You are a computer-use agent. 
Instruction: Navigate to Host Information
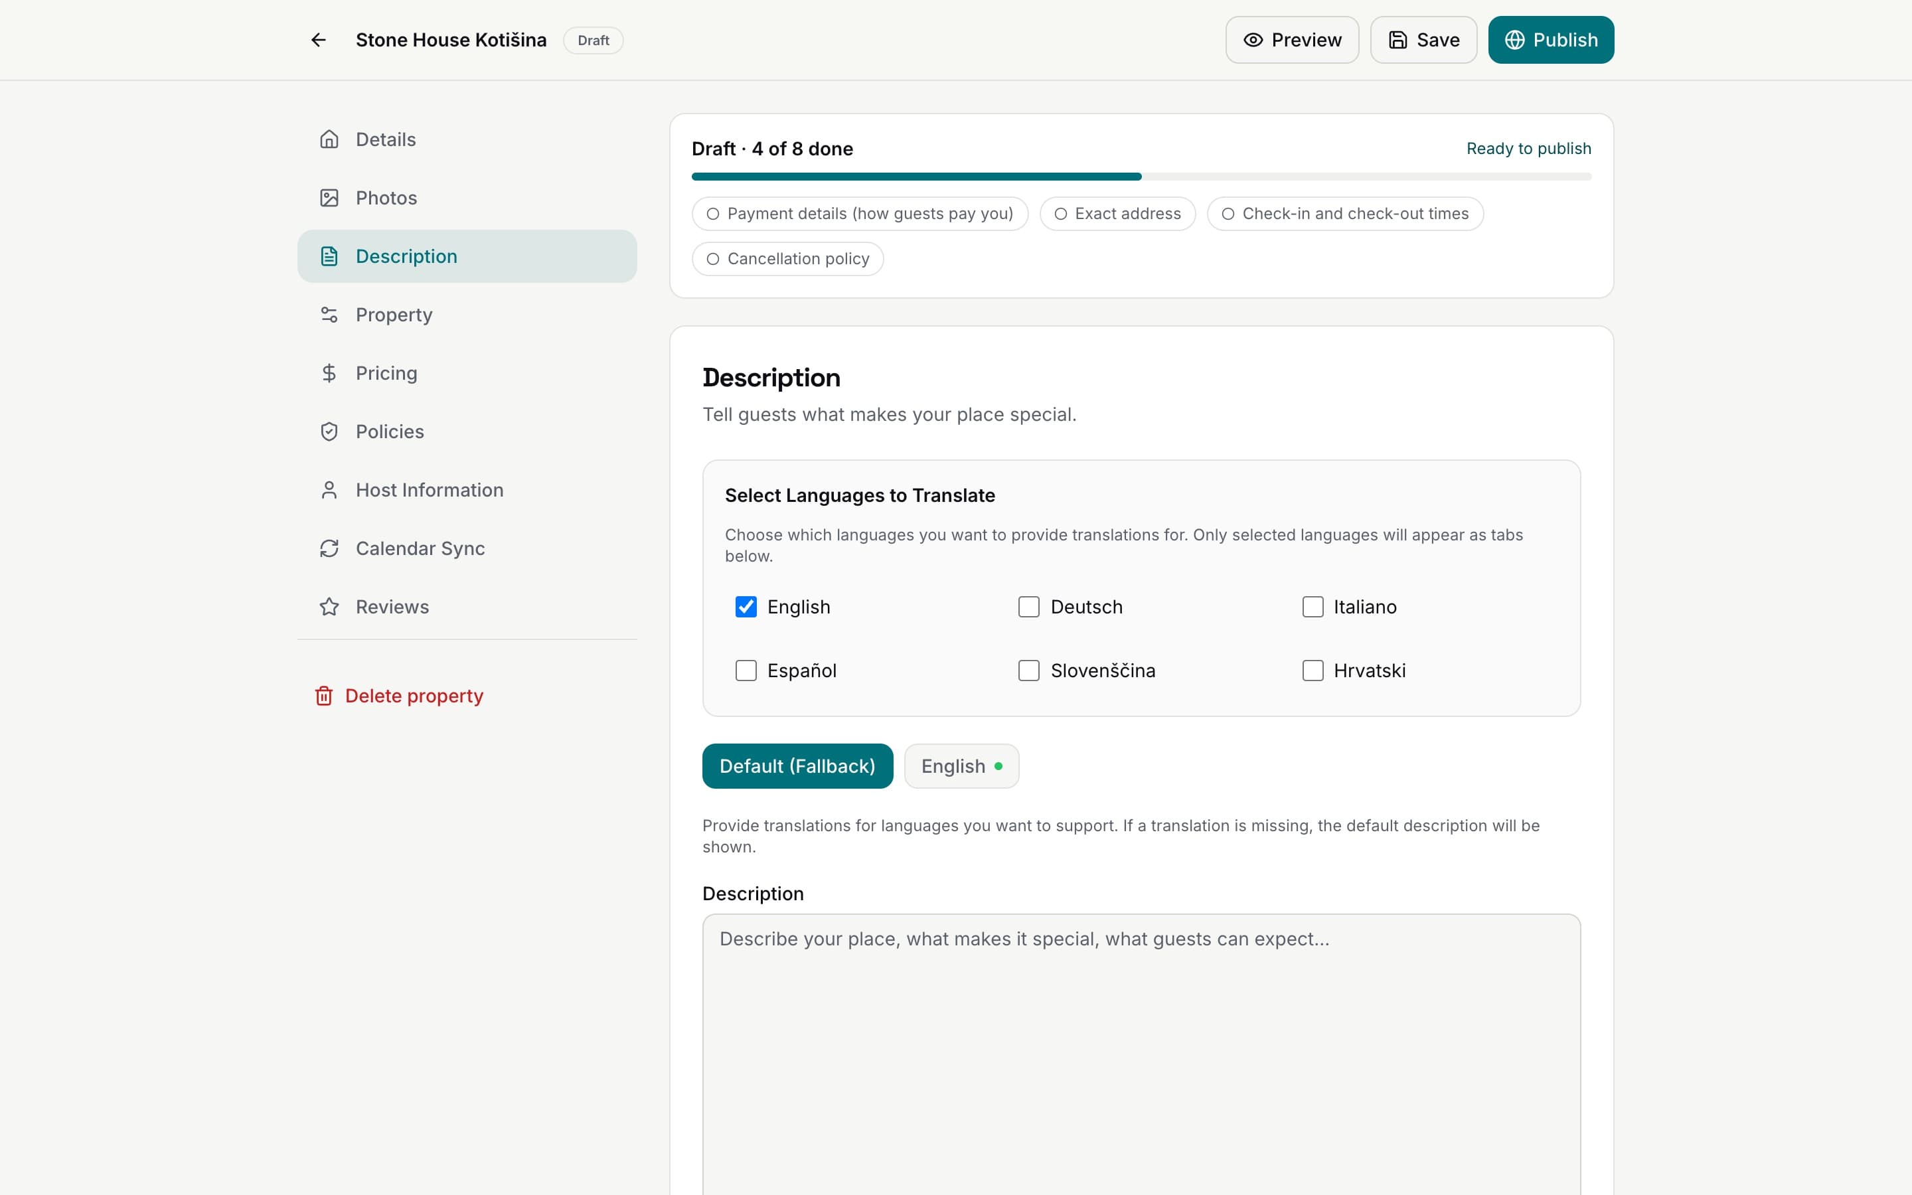pyautogui.click(x=467, y=490)
